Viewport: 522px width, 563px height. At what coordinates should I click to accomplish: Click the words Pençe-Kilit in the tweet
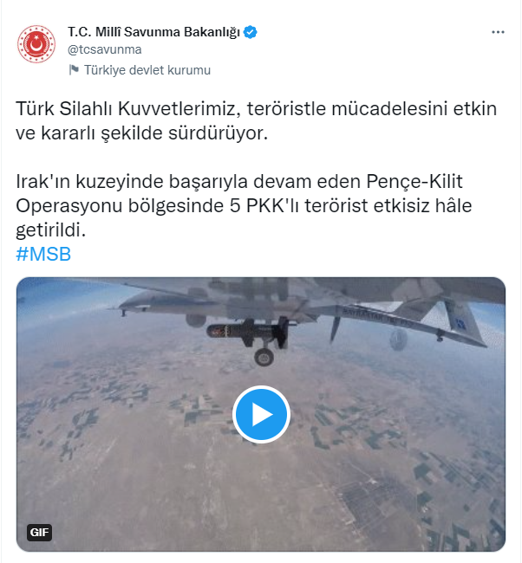(414, 181)
